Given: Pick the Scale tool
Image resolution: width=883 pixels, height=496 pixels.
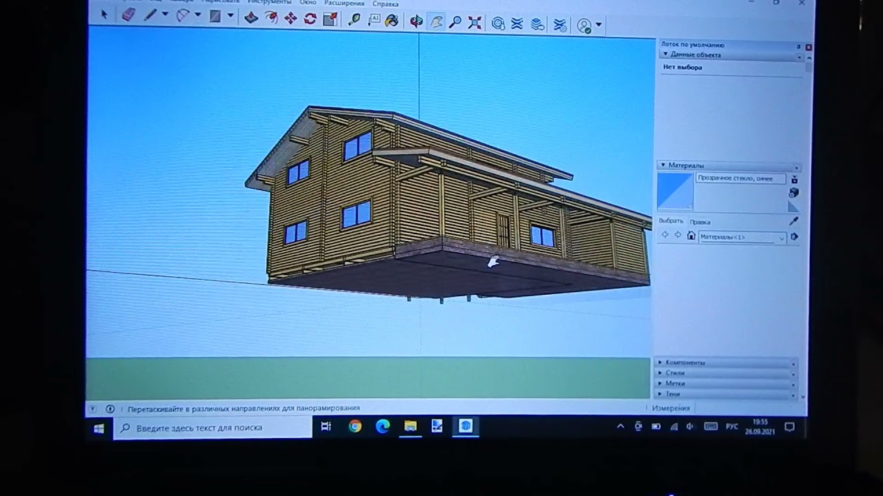Looking at the screenshot, I should coord(330,19).
